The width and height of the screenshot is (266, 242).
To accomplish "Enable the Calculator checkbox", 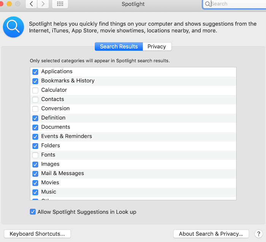I will pos(35,90).
